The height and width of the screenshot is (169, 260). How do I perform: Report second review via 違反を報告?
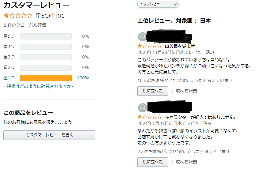coord(186,162)
